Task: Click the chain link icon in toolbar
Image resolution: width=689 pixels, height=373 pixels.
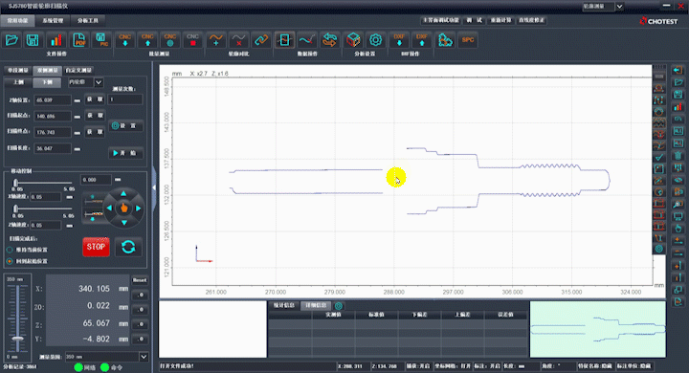Action: click(x=261, y=40)
